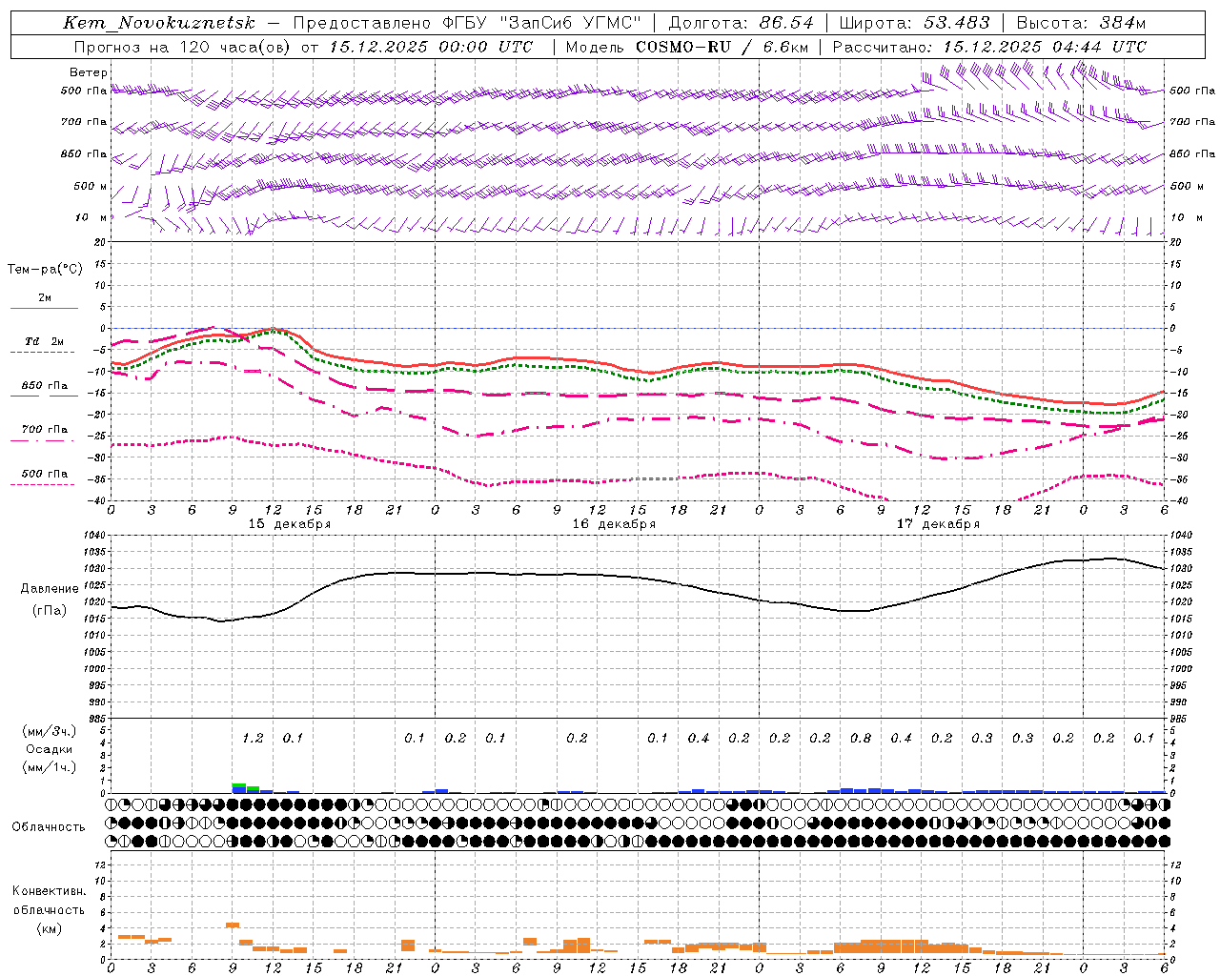The height and width of the screenshot is (976, 1220).
Task: Click the Td 2м legend entry
Action: (x=44, y=341)
